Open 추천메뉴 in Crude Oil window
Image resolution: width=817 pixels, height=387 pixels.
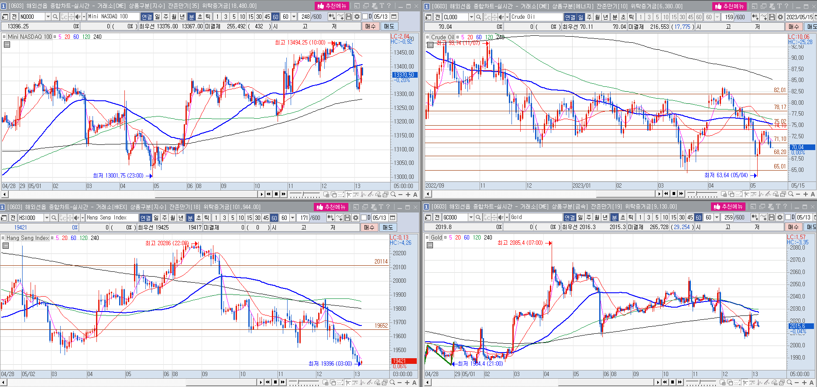tap(729, 6)
